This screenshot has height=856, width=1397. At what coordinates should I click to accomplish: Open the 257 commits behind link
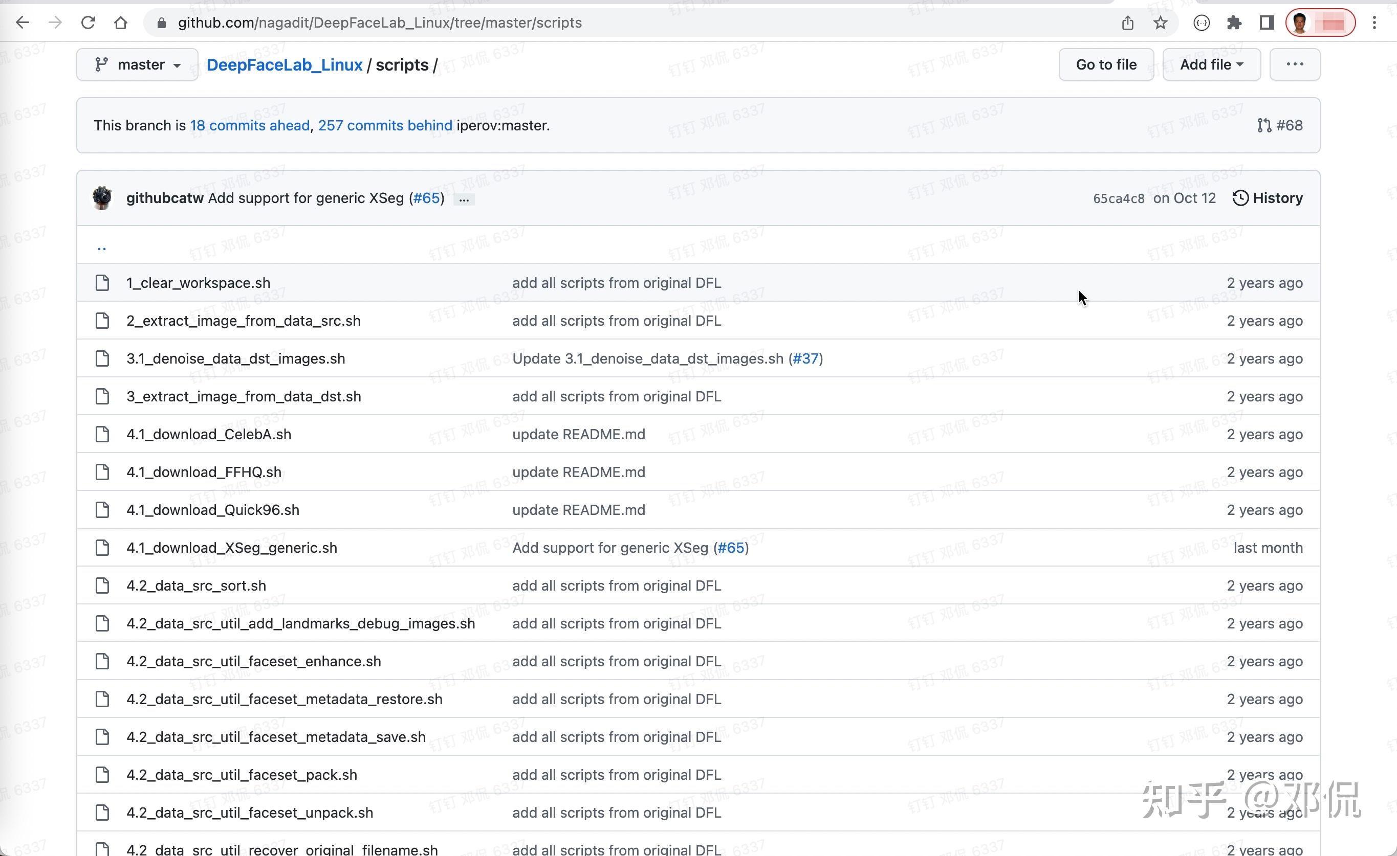pos(385,125)
